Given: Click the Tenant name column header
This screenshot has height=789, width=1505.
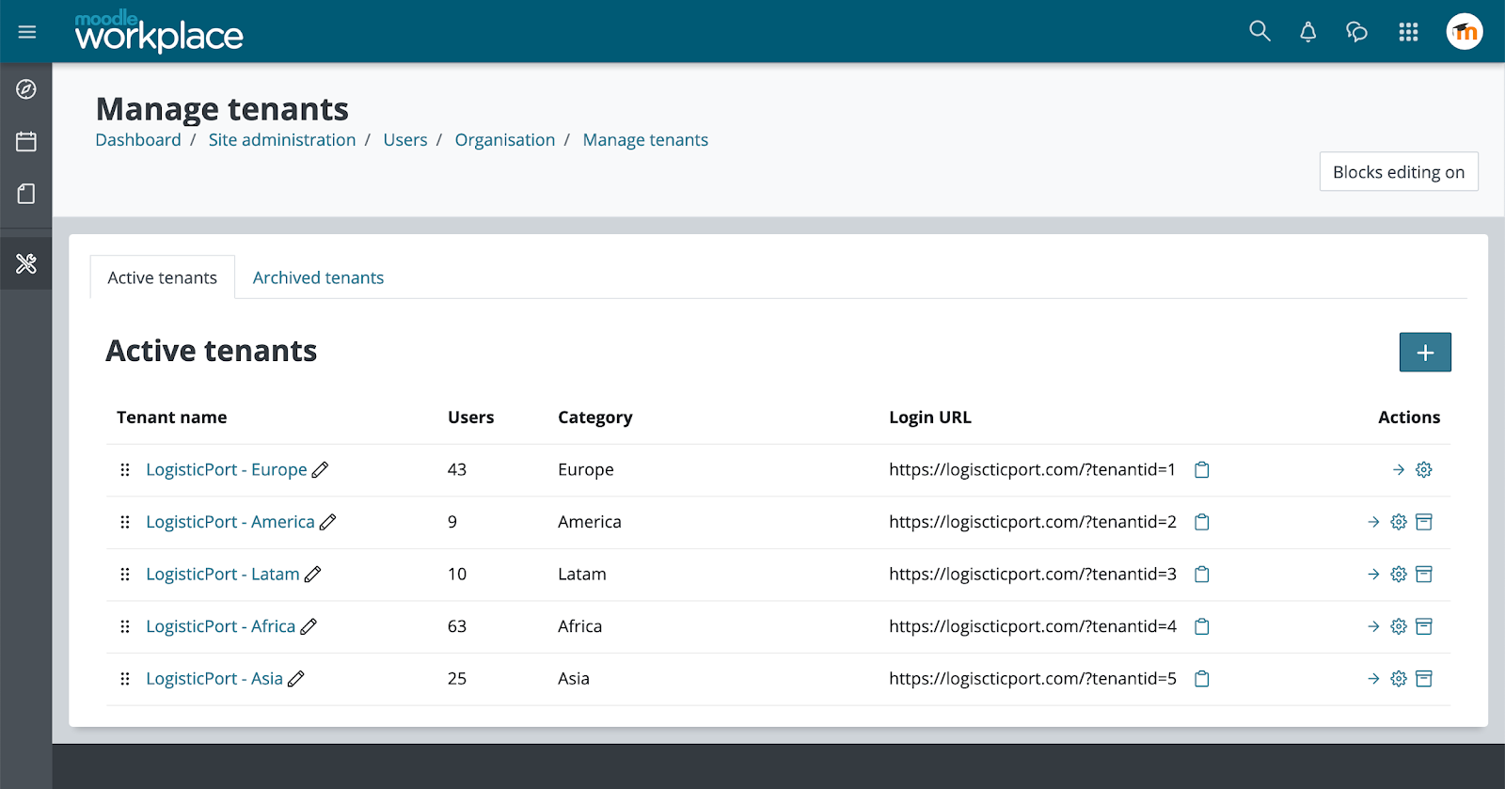Looking at the screenshot, I should 172,418.
